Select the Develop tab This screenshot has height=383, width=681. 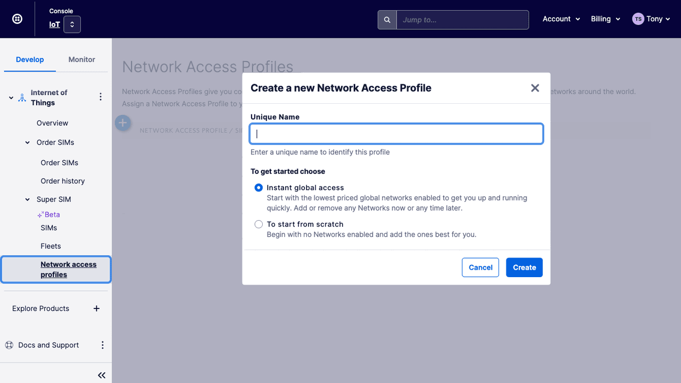pyautogui.click(x=30, y=59)
